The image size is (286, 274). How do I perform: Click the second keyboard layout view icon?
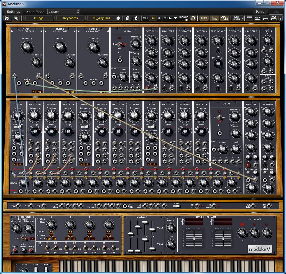(257, 18)
